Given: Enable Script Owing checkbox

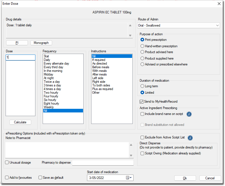Looking at the screenshot, I should pos(142,153).
